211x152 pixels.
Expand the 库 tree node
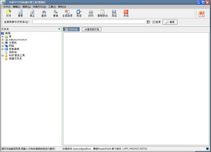coord(3,36)
